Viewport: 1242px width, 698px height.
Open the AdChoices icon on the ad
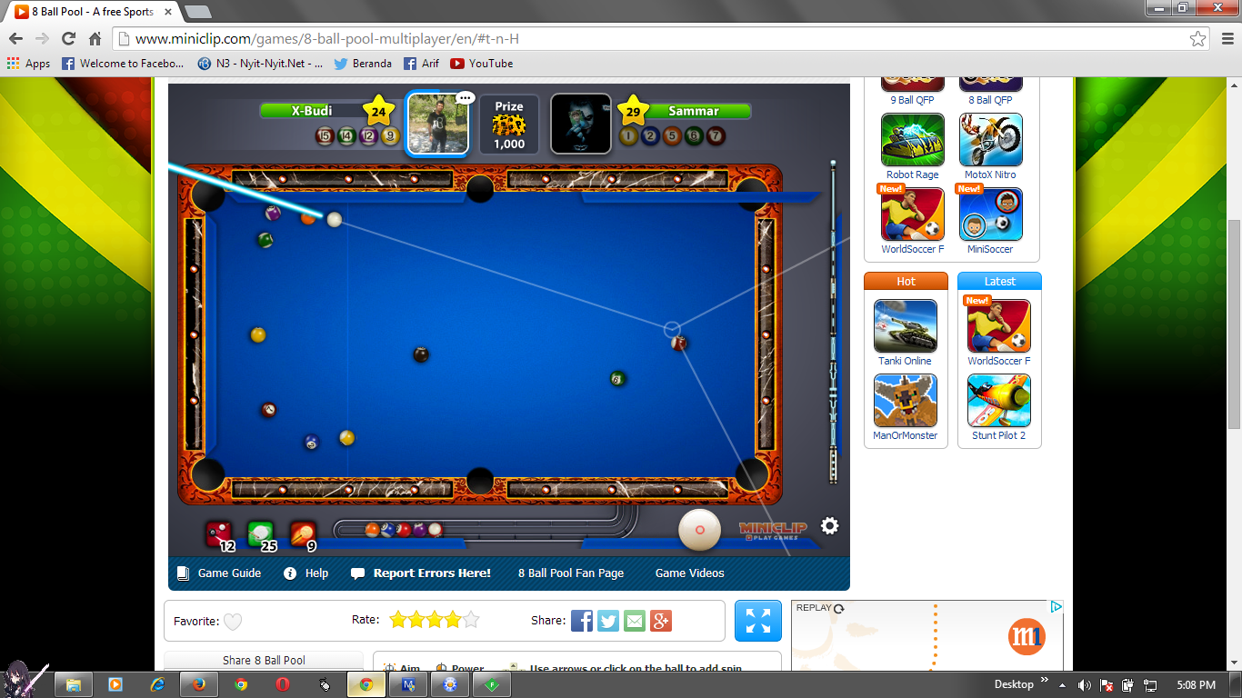click(x=1057, y=607)
